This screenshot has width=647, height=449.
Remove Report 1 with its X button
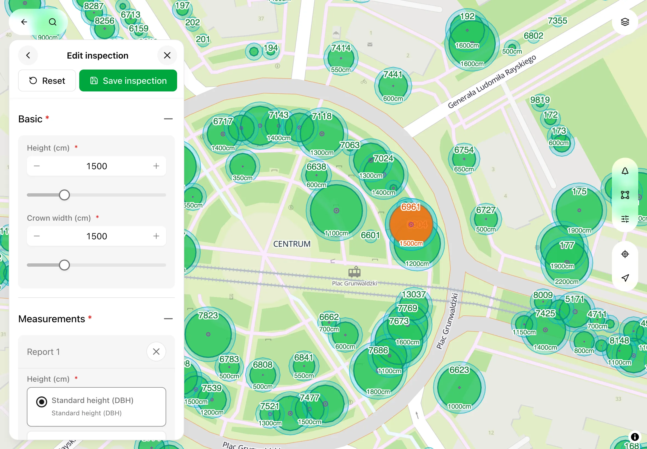(x=156, y=351)
